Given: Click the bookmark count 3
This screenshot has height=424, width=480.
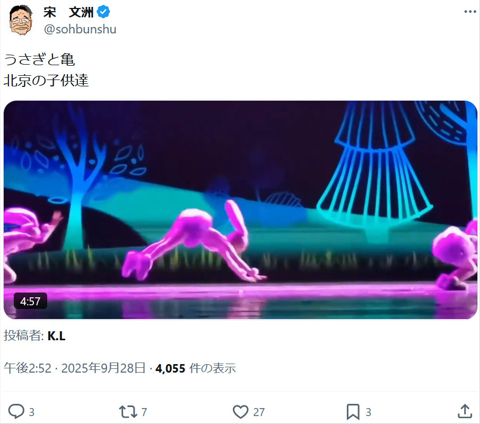Looking at the screenshot, I should (x=368, y=412).
